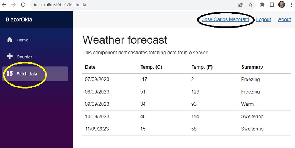
Task: Reload the page with refresh icon
Action: (23, 5)
